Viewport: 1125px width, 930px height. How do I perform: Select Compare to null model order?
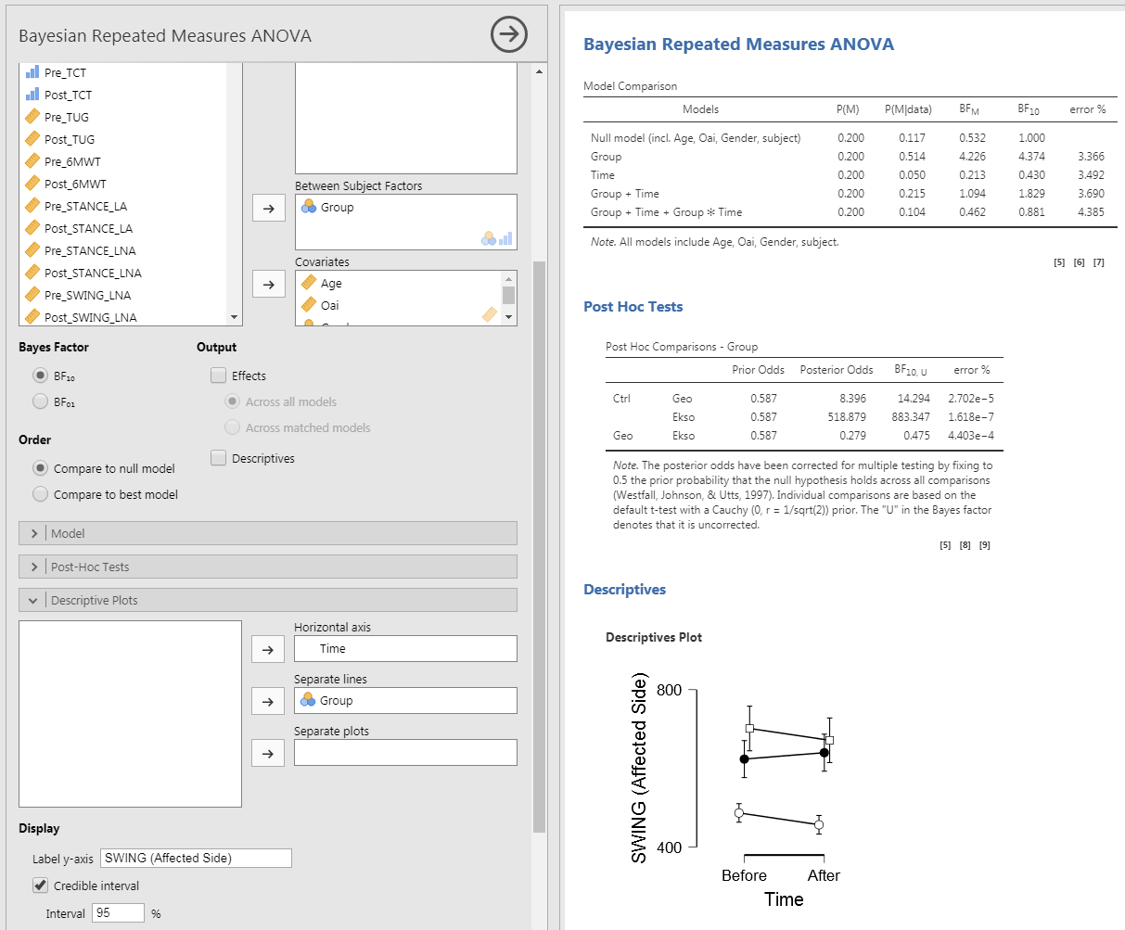pyautogui.click(x=40, y=468)
